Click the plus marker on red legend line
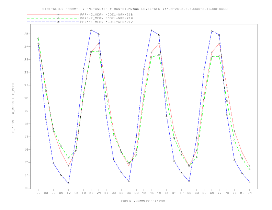 58,14
